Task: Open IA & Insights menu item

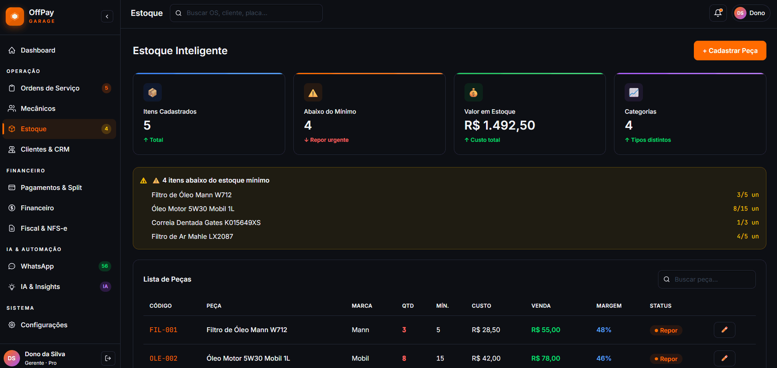Action: pyautogui.click(x=40, y=286)
